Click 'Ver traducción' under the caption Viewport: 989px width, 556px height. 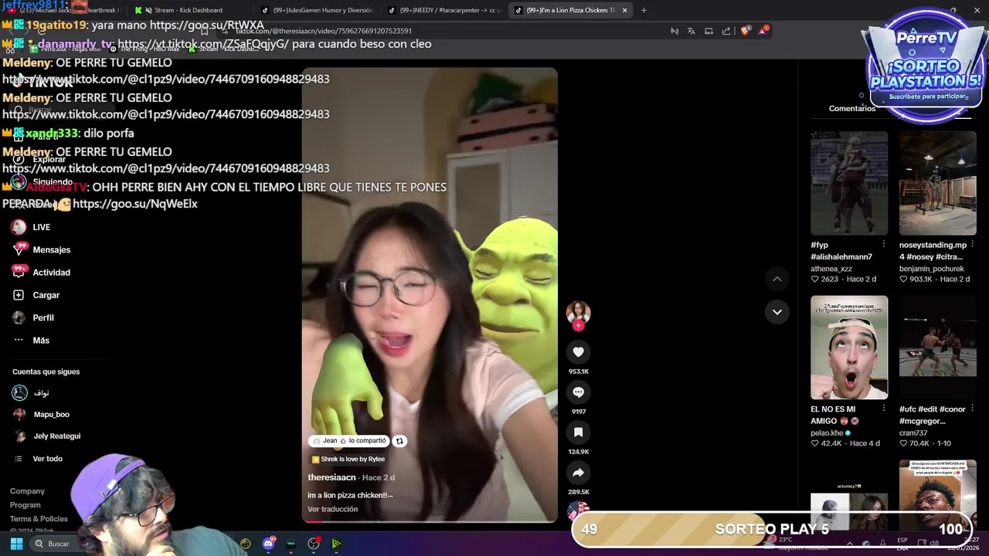pyautogui.click(x=332, y=509)
